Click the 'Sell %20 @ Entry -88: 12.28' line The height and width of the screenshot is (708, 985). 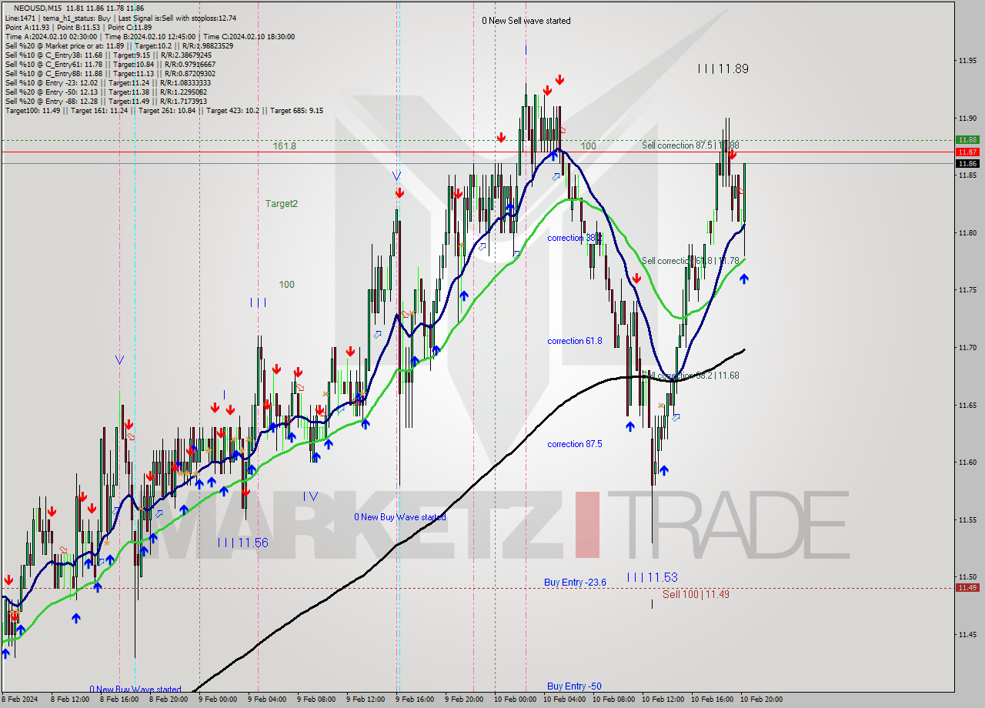[x=106, y=101]
